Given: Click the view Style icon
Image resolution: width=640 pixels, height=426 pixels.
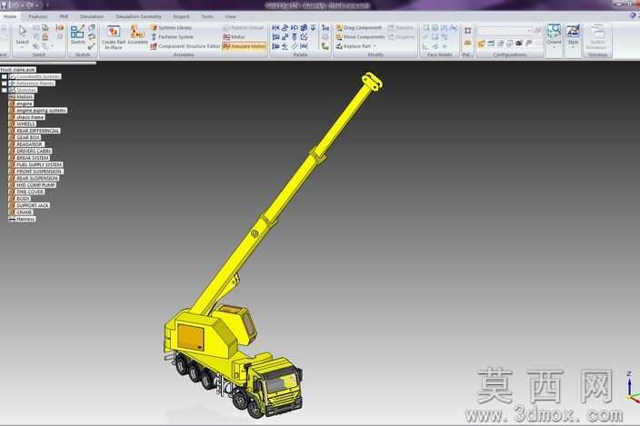Looking at the screenshot, I should click(573, 31).
